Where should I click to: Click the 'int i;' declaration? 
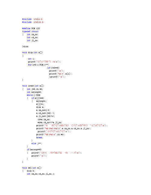pos(31,59)
